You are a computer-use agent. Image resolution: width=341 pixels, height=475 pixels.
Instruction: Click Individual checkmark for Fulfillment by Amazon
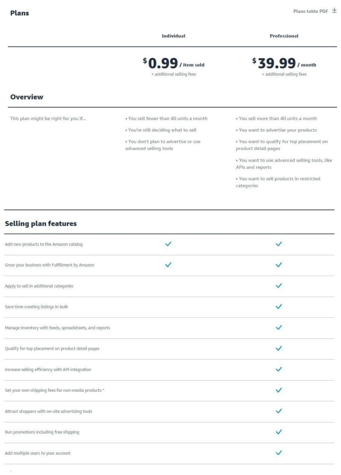click(168, 265)
